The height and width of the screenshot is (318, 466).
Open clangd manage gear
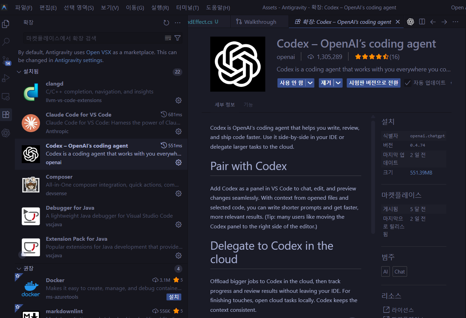click(179, 100)
